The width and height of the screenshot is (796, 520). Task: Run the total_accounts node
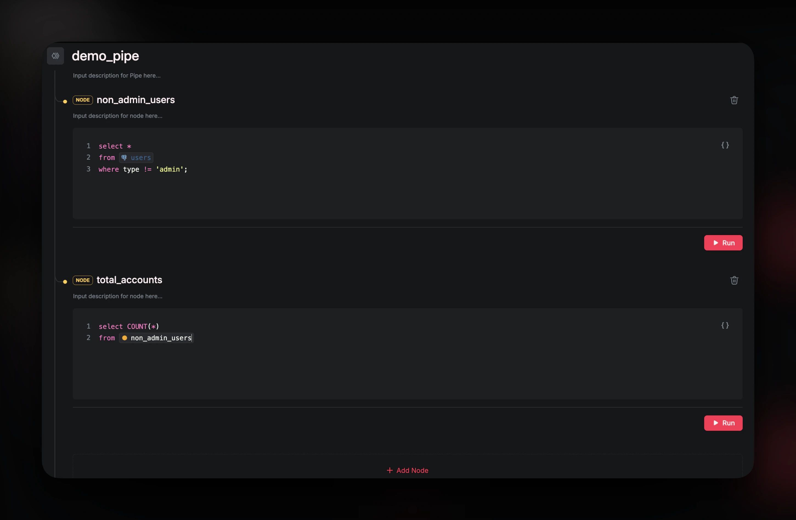tap(723, 423)
